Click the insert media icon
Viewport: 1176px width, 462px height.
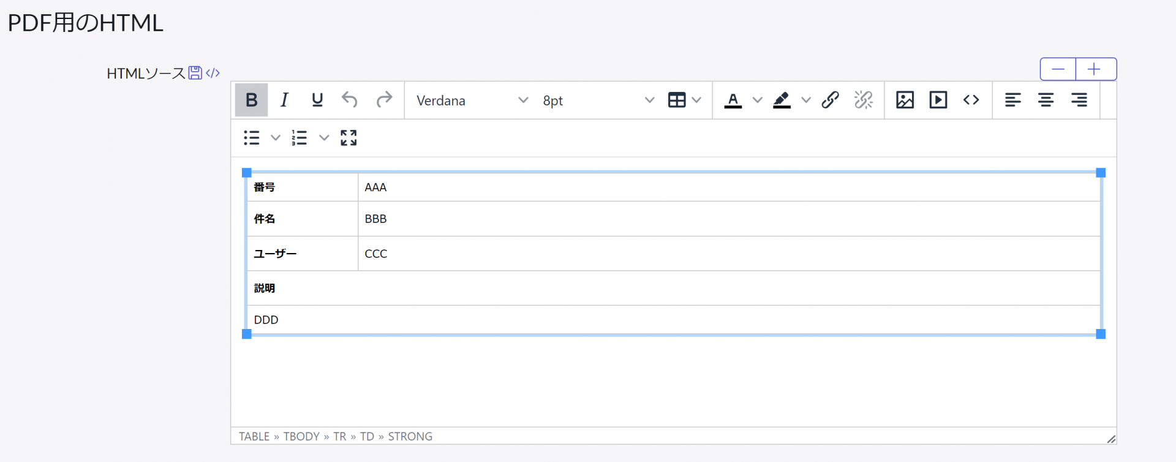click(x=938, y=100)
